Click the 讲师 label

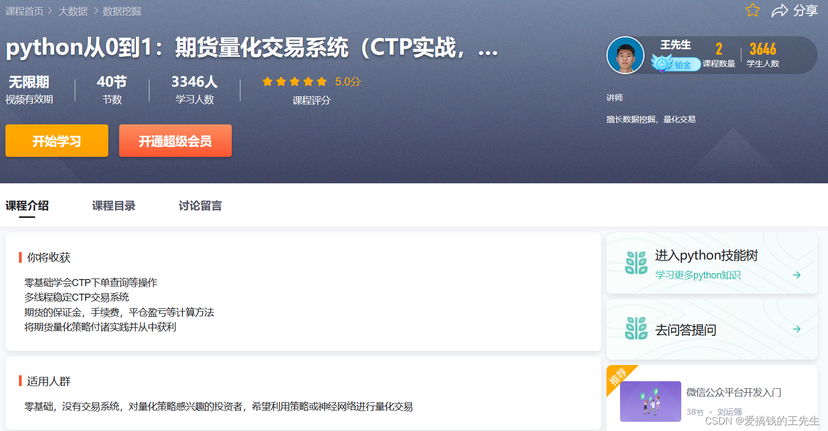(x=615, y=97)
